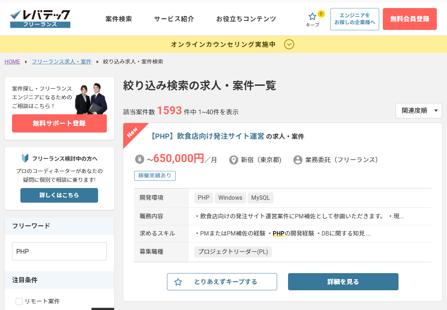Click the book icon beside フリーランス検討中の方へ
This screenshot has width=447, height=310.
point(25,158)
